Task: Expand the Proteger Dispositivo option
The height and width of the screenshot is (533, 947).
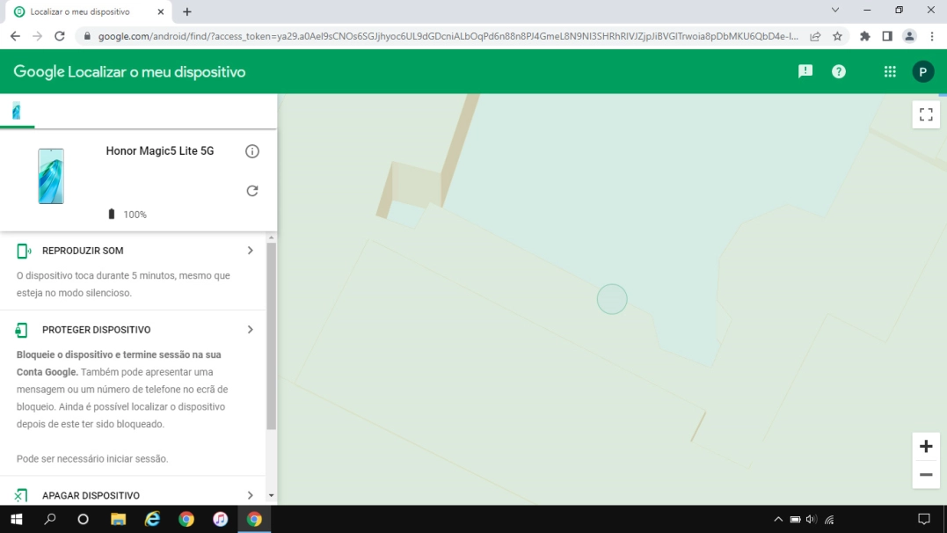Action: (250, 330)
